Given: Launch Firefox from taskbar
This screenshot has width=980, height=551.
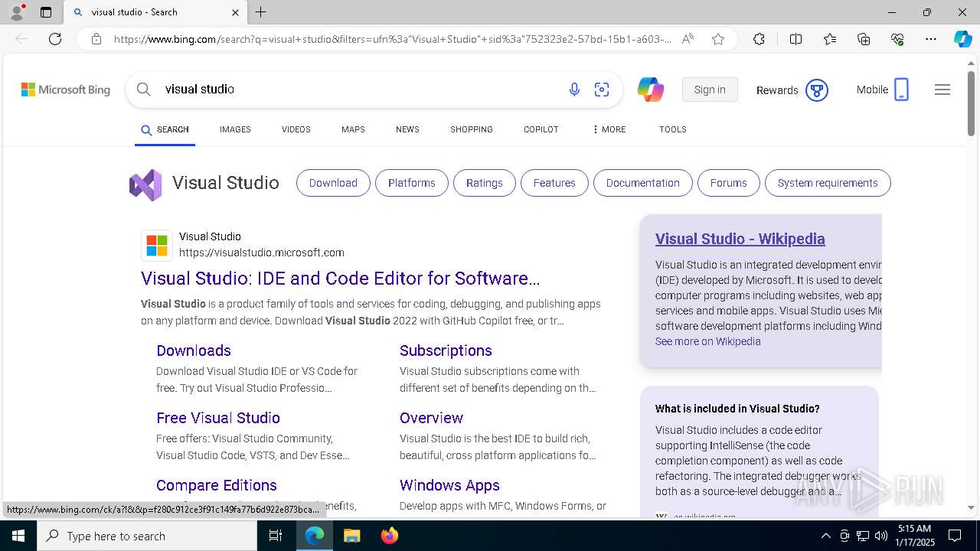Looking at the screenshot, I should pos(390,536).
